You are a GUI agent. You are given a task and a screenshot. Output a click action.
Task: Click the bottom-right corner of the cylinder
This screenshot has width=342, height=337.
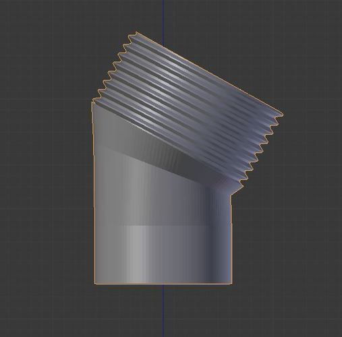[231, 284]
